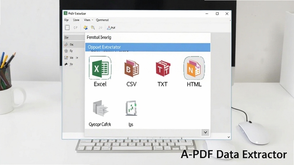Click the PUF toolbar button
The height and width of the screenshot is (165, 294).
pyautogui.click(x=111, y=28)
